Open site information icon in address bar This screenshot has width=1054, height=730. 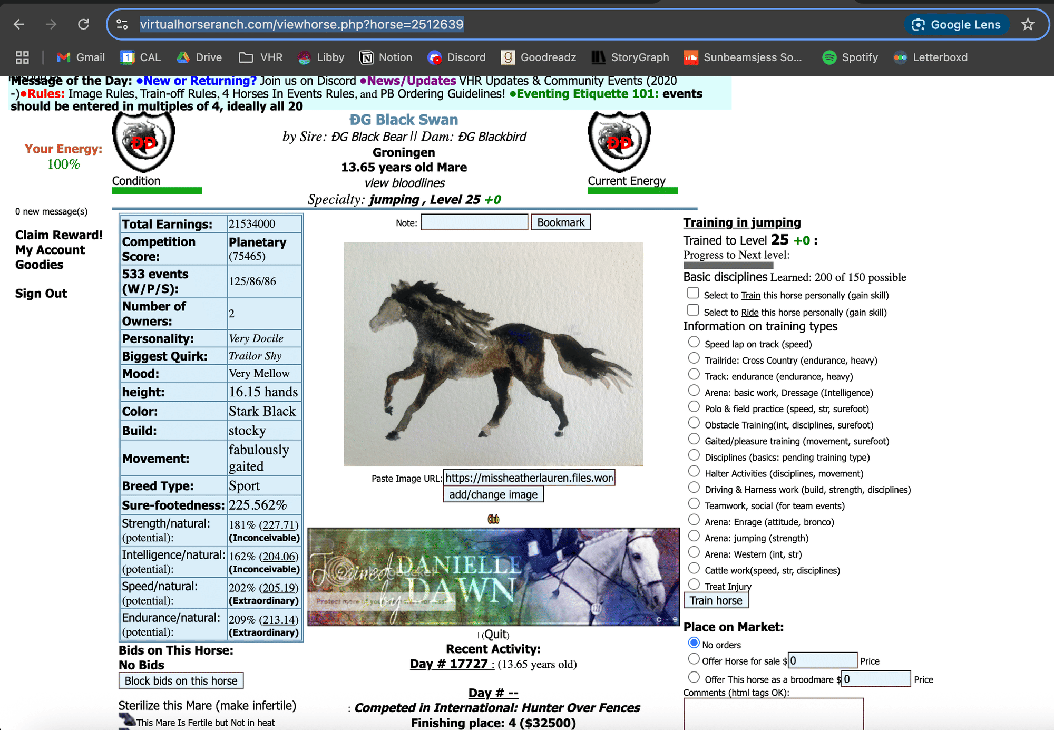point(122,24)
